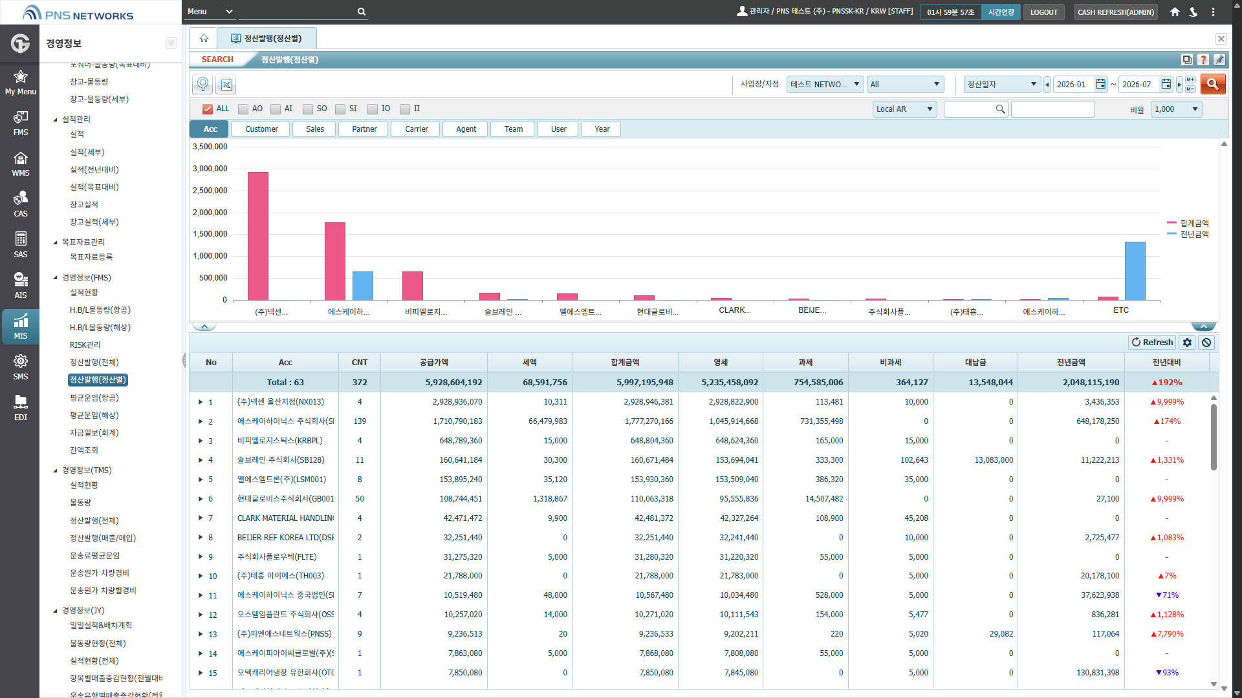Enable the IO checkbox
Image resolution: width=1242 pixels, height=698 pixels.
(x=373, y=109)
